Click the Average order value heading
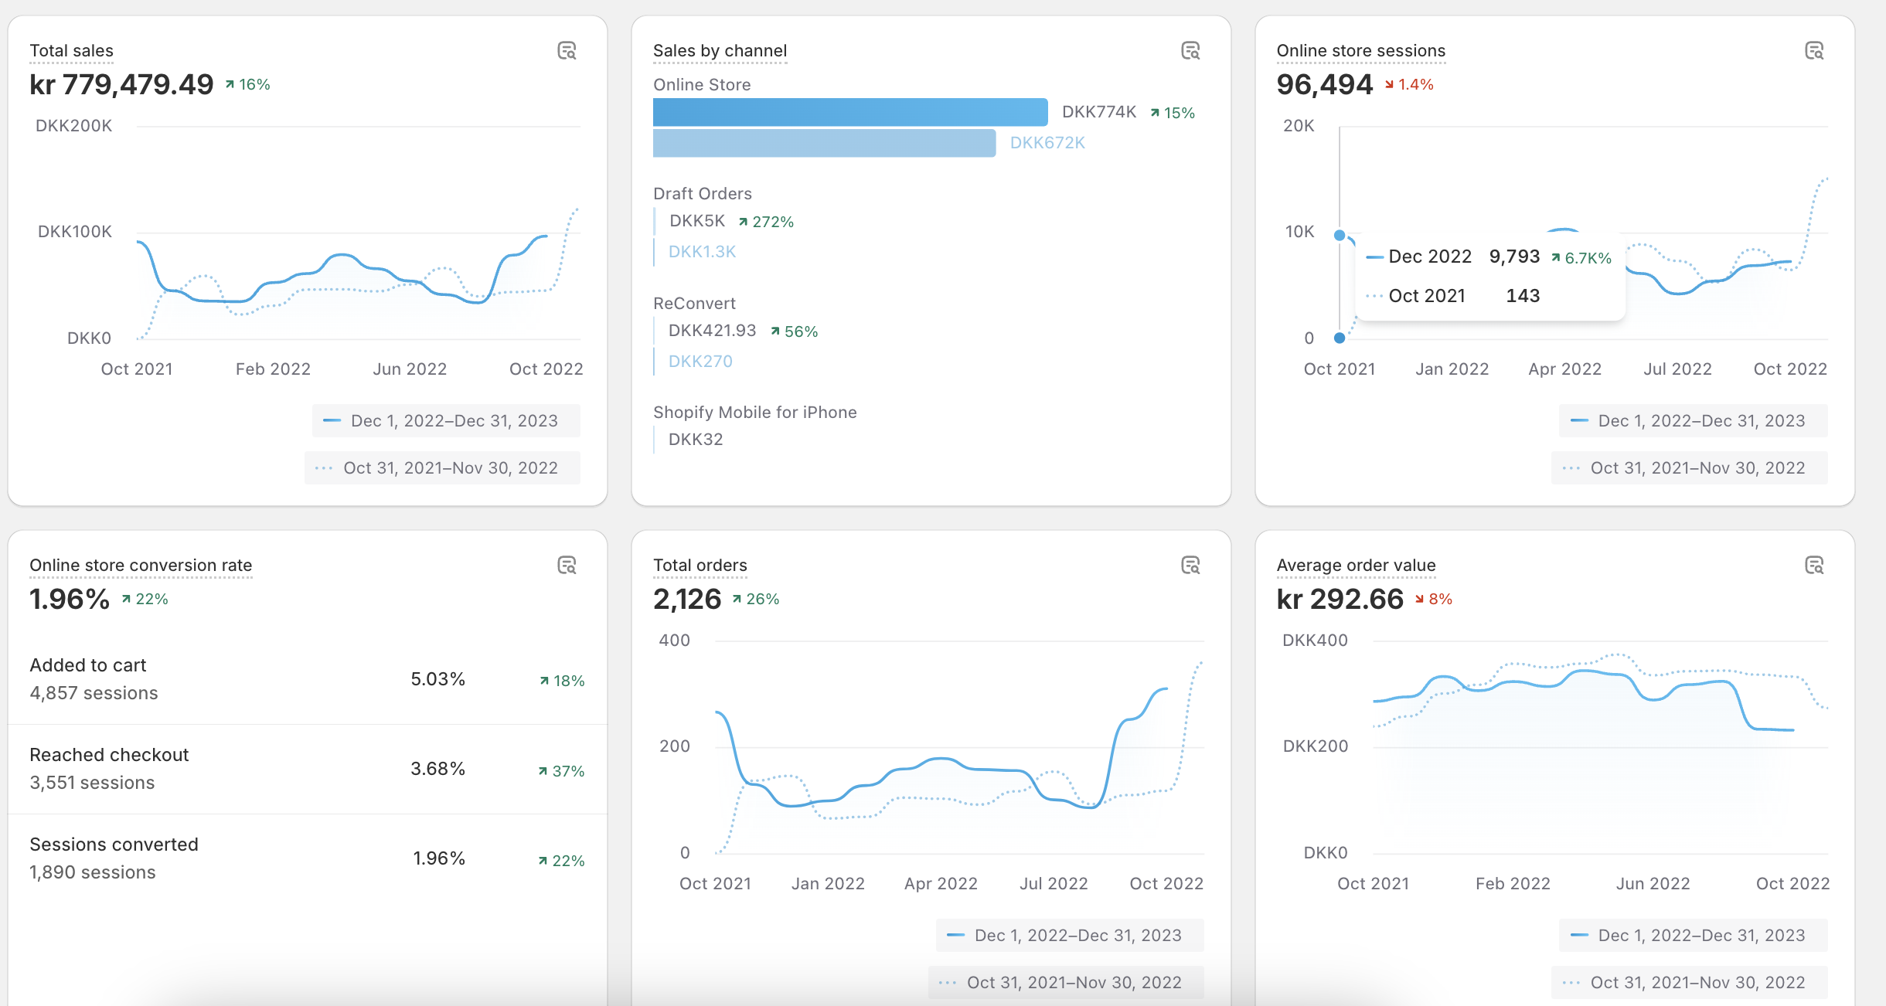The image size is (1886, 1006). click(1356, 566)
